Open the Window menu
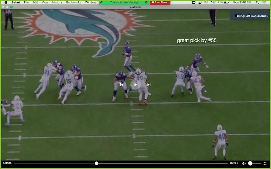Screen dimensions: 271x169 click(x=90, y=2)
